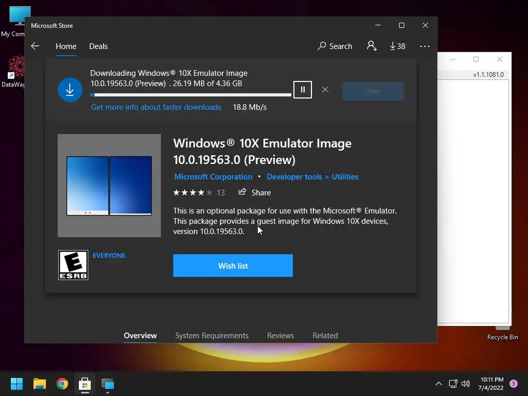This screenshot has height=396, width=528.
Task: Minimize the background v1.1.1081.0 window
Action: click(453, 59)
